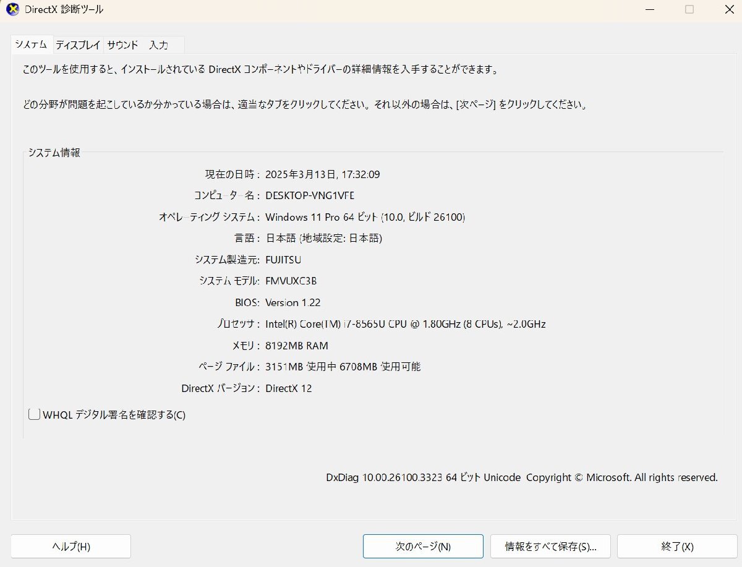Click 情報をすべて保存(S) to save all info

coord(548,546)
